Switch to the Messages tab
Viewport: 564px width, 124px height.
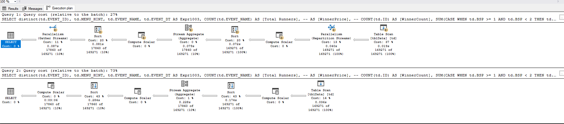click(x=32, y=8)
